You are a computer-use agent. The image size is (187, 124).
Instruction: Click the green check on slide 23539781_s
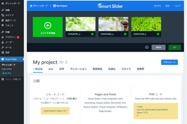click(92, 34)
